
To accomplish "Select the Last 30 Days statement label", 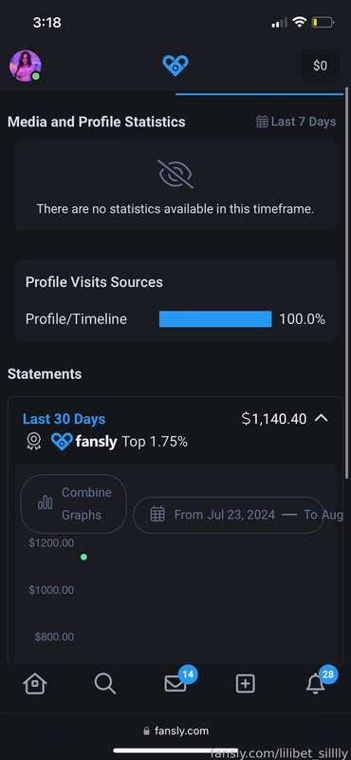I will pos(64,419).
